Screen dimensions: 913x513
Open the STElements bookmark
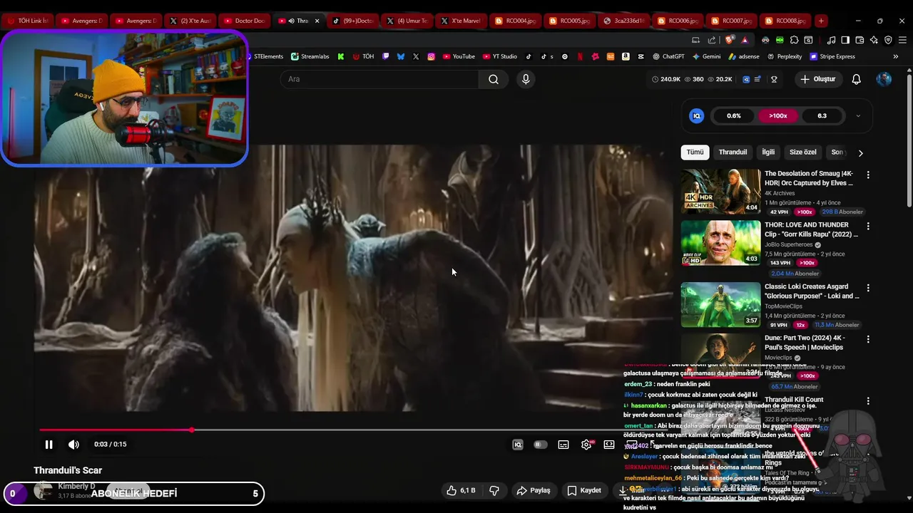tap(265, 56)
